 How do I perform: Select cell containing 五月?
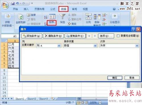[x=13, y=59]
